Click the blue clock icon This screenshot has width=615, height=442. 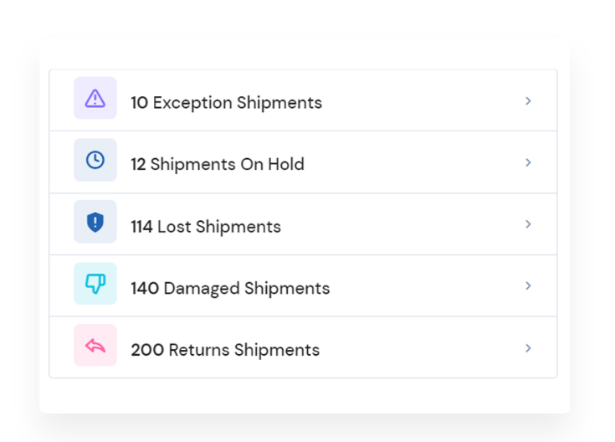point(95,160)
